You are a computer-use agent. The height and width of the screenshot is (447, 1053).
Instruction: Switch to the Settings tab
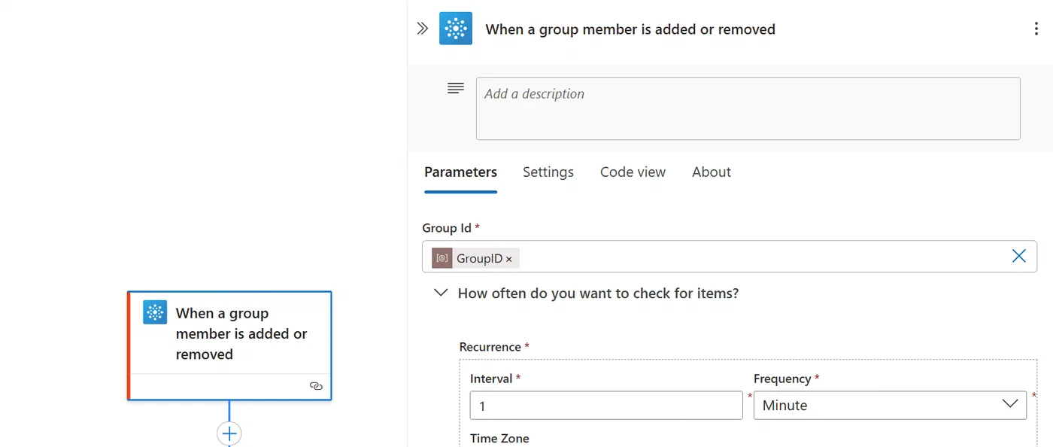tap(548, 172)
